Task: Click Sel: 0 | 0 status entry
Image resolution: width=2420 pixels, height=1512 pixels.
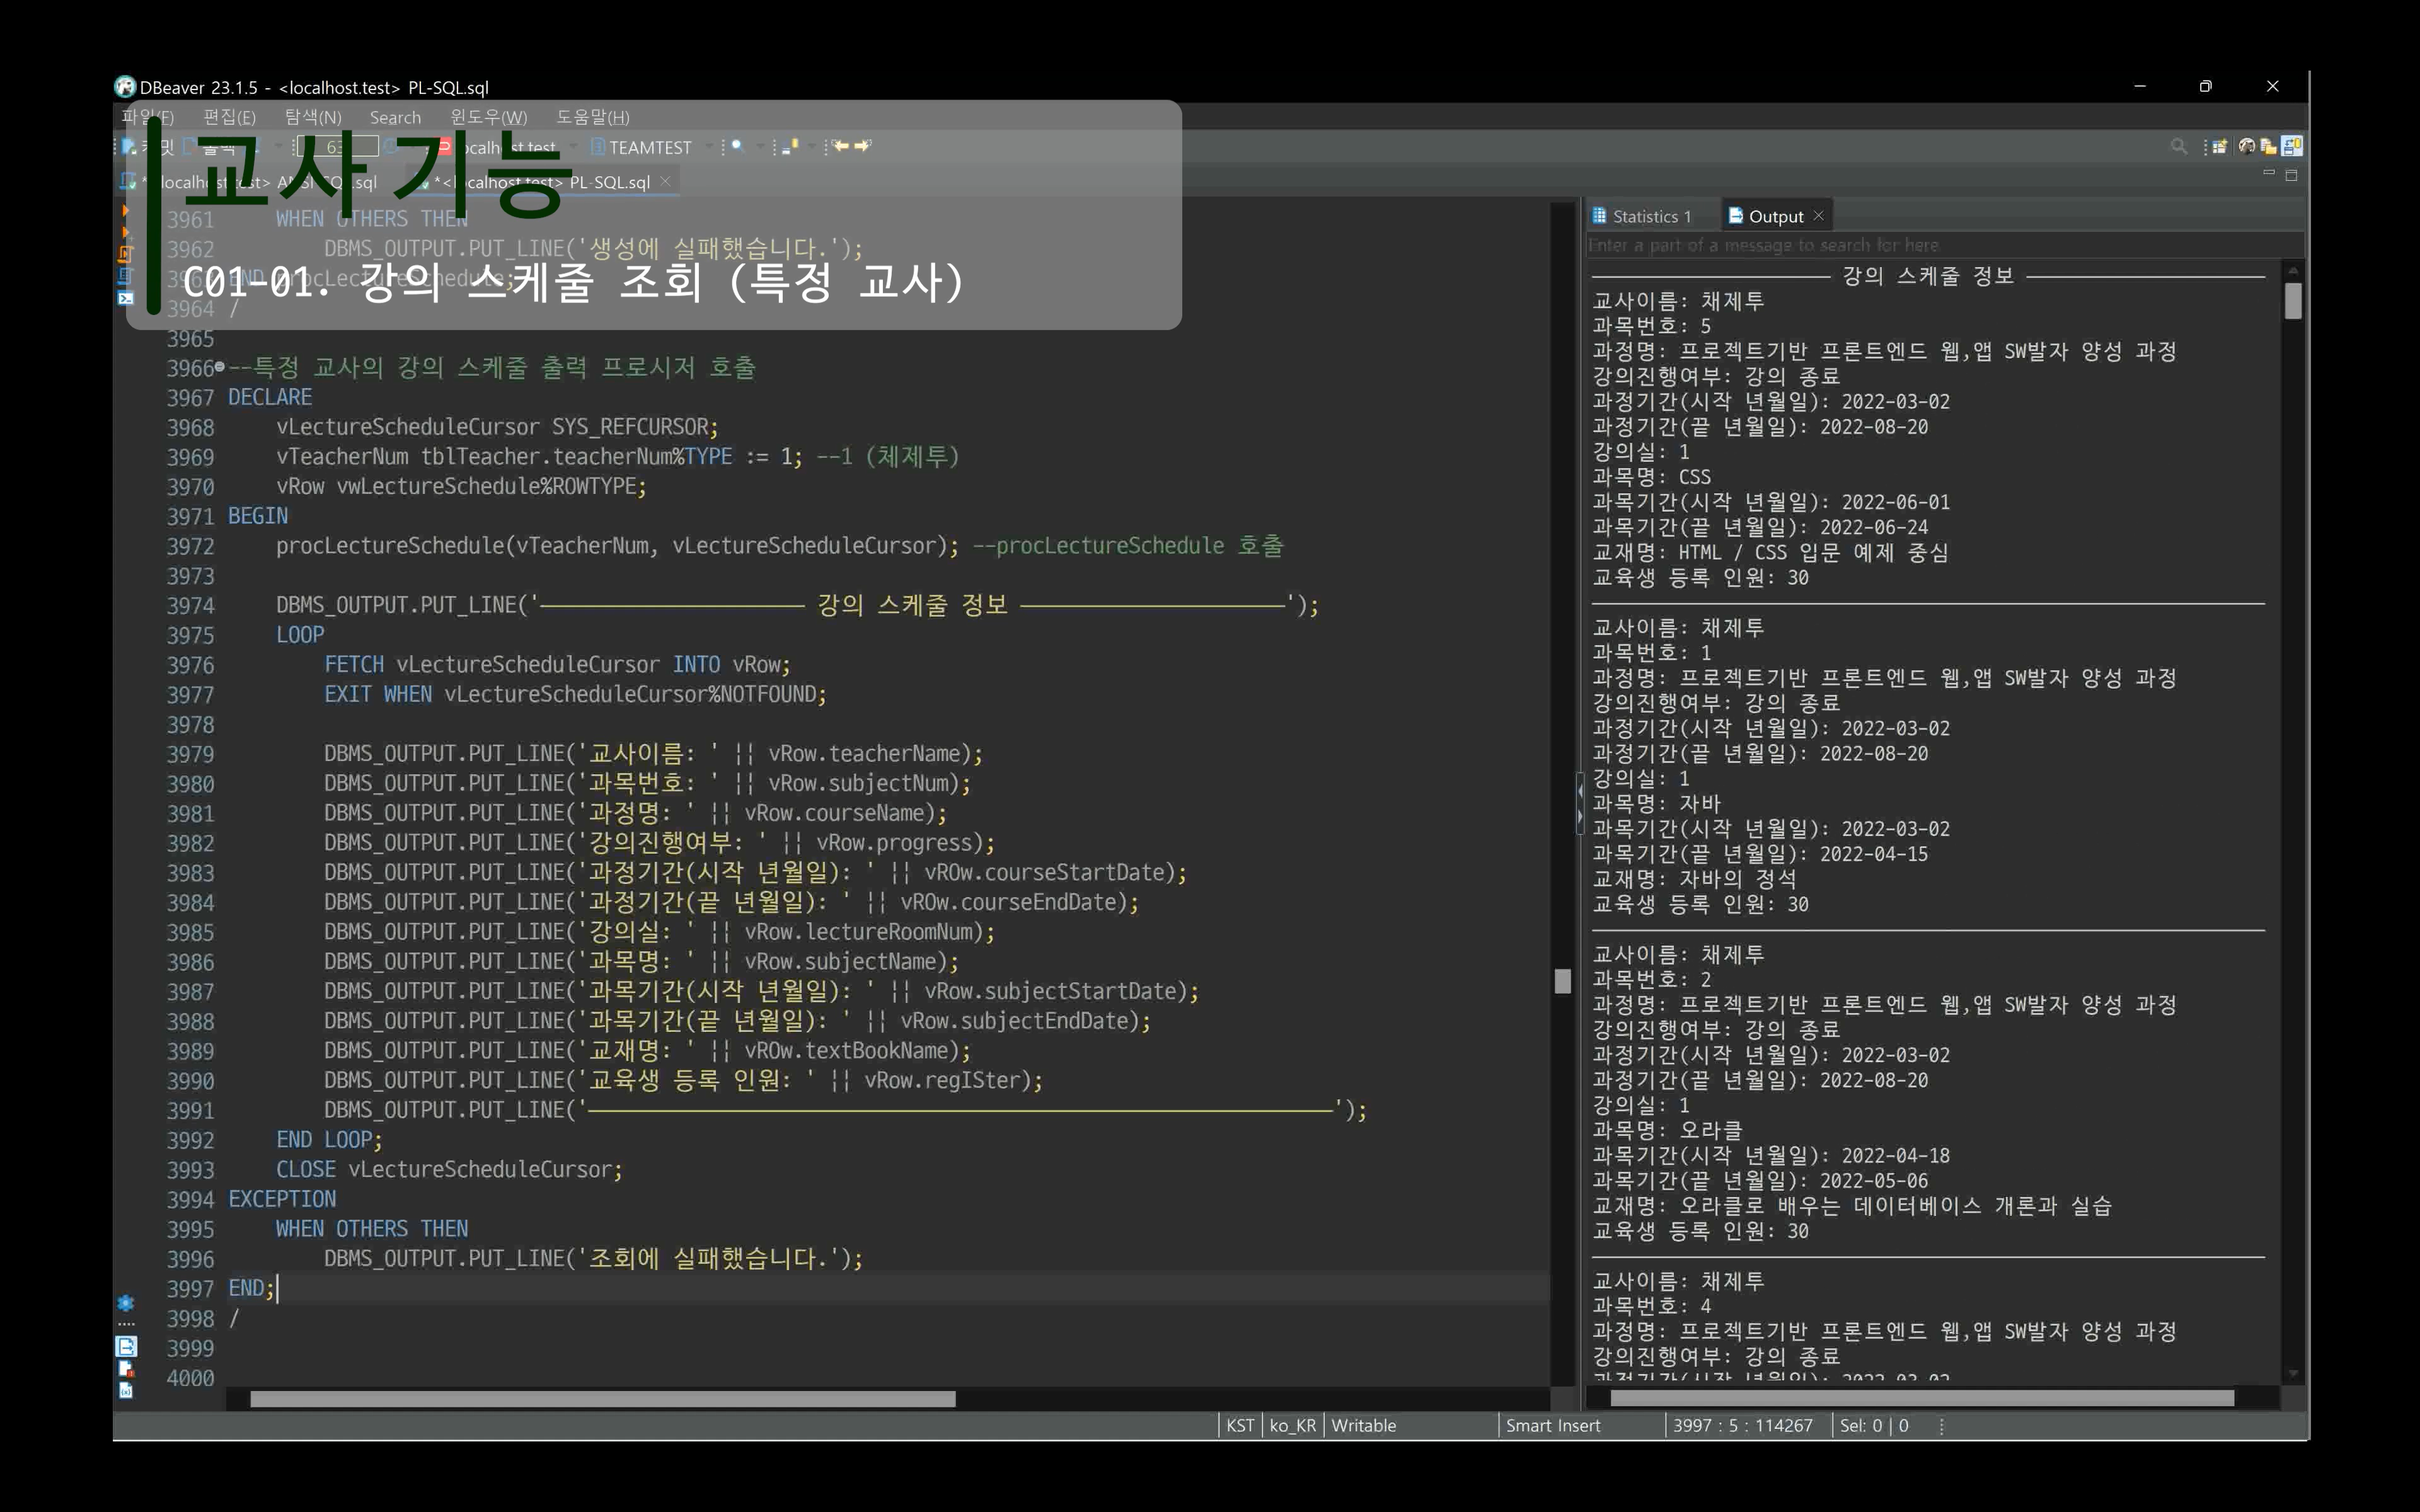Action: point(1874,1426)
